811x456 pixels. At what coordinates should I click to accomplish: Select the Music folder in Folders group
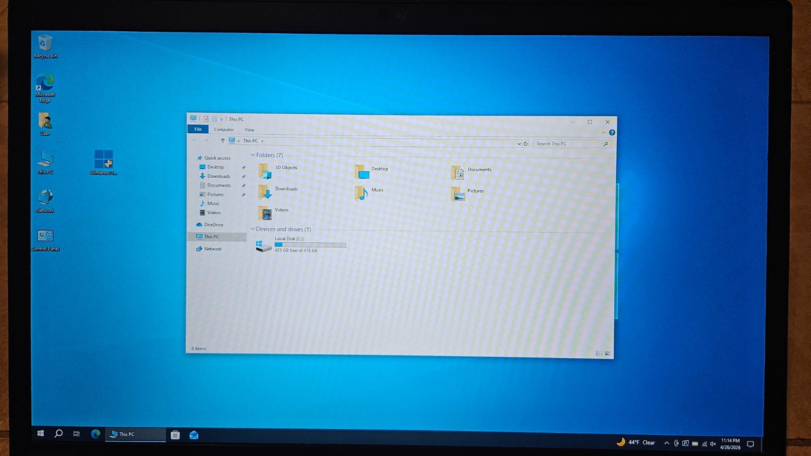(x=369, y=193)
